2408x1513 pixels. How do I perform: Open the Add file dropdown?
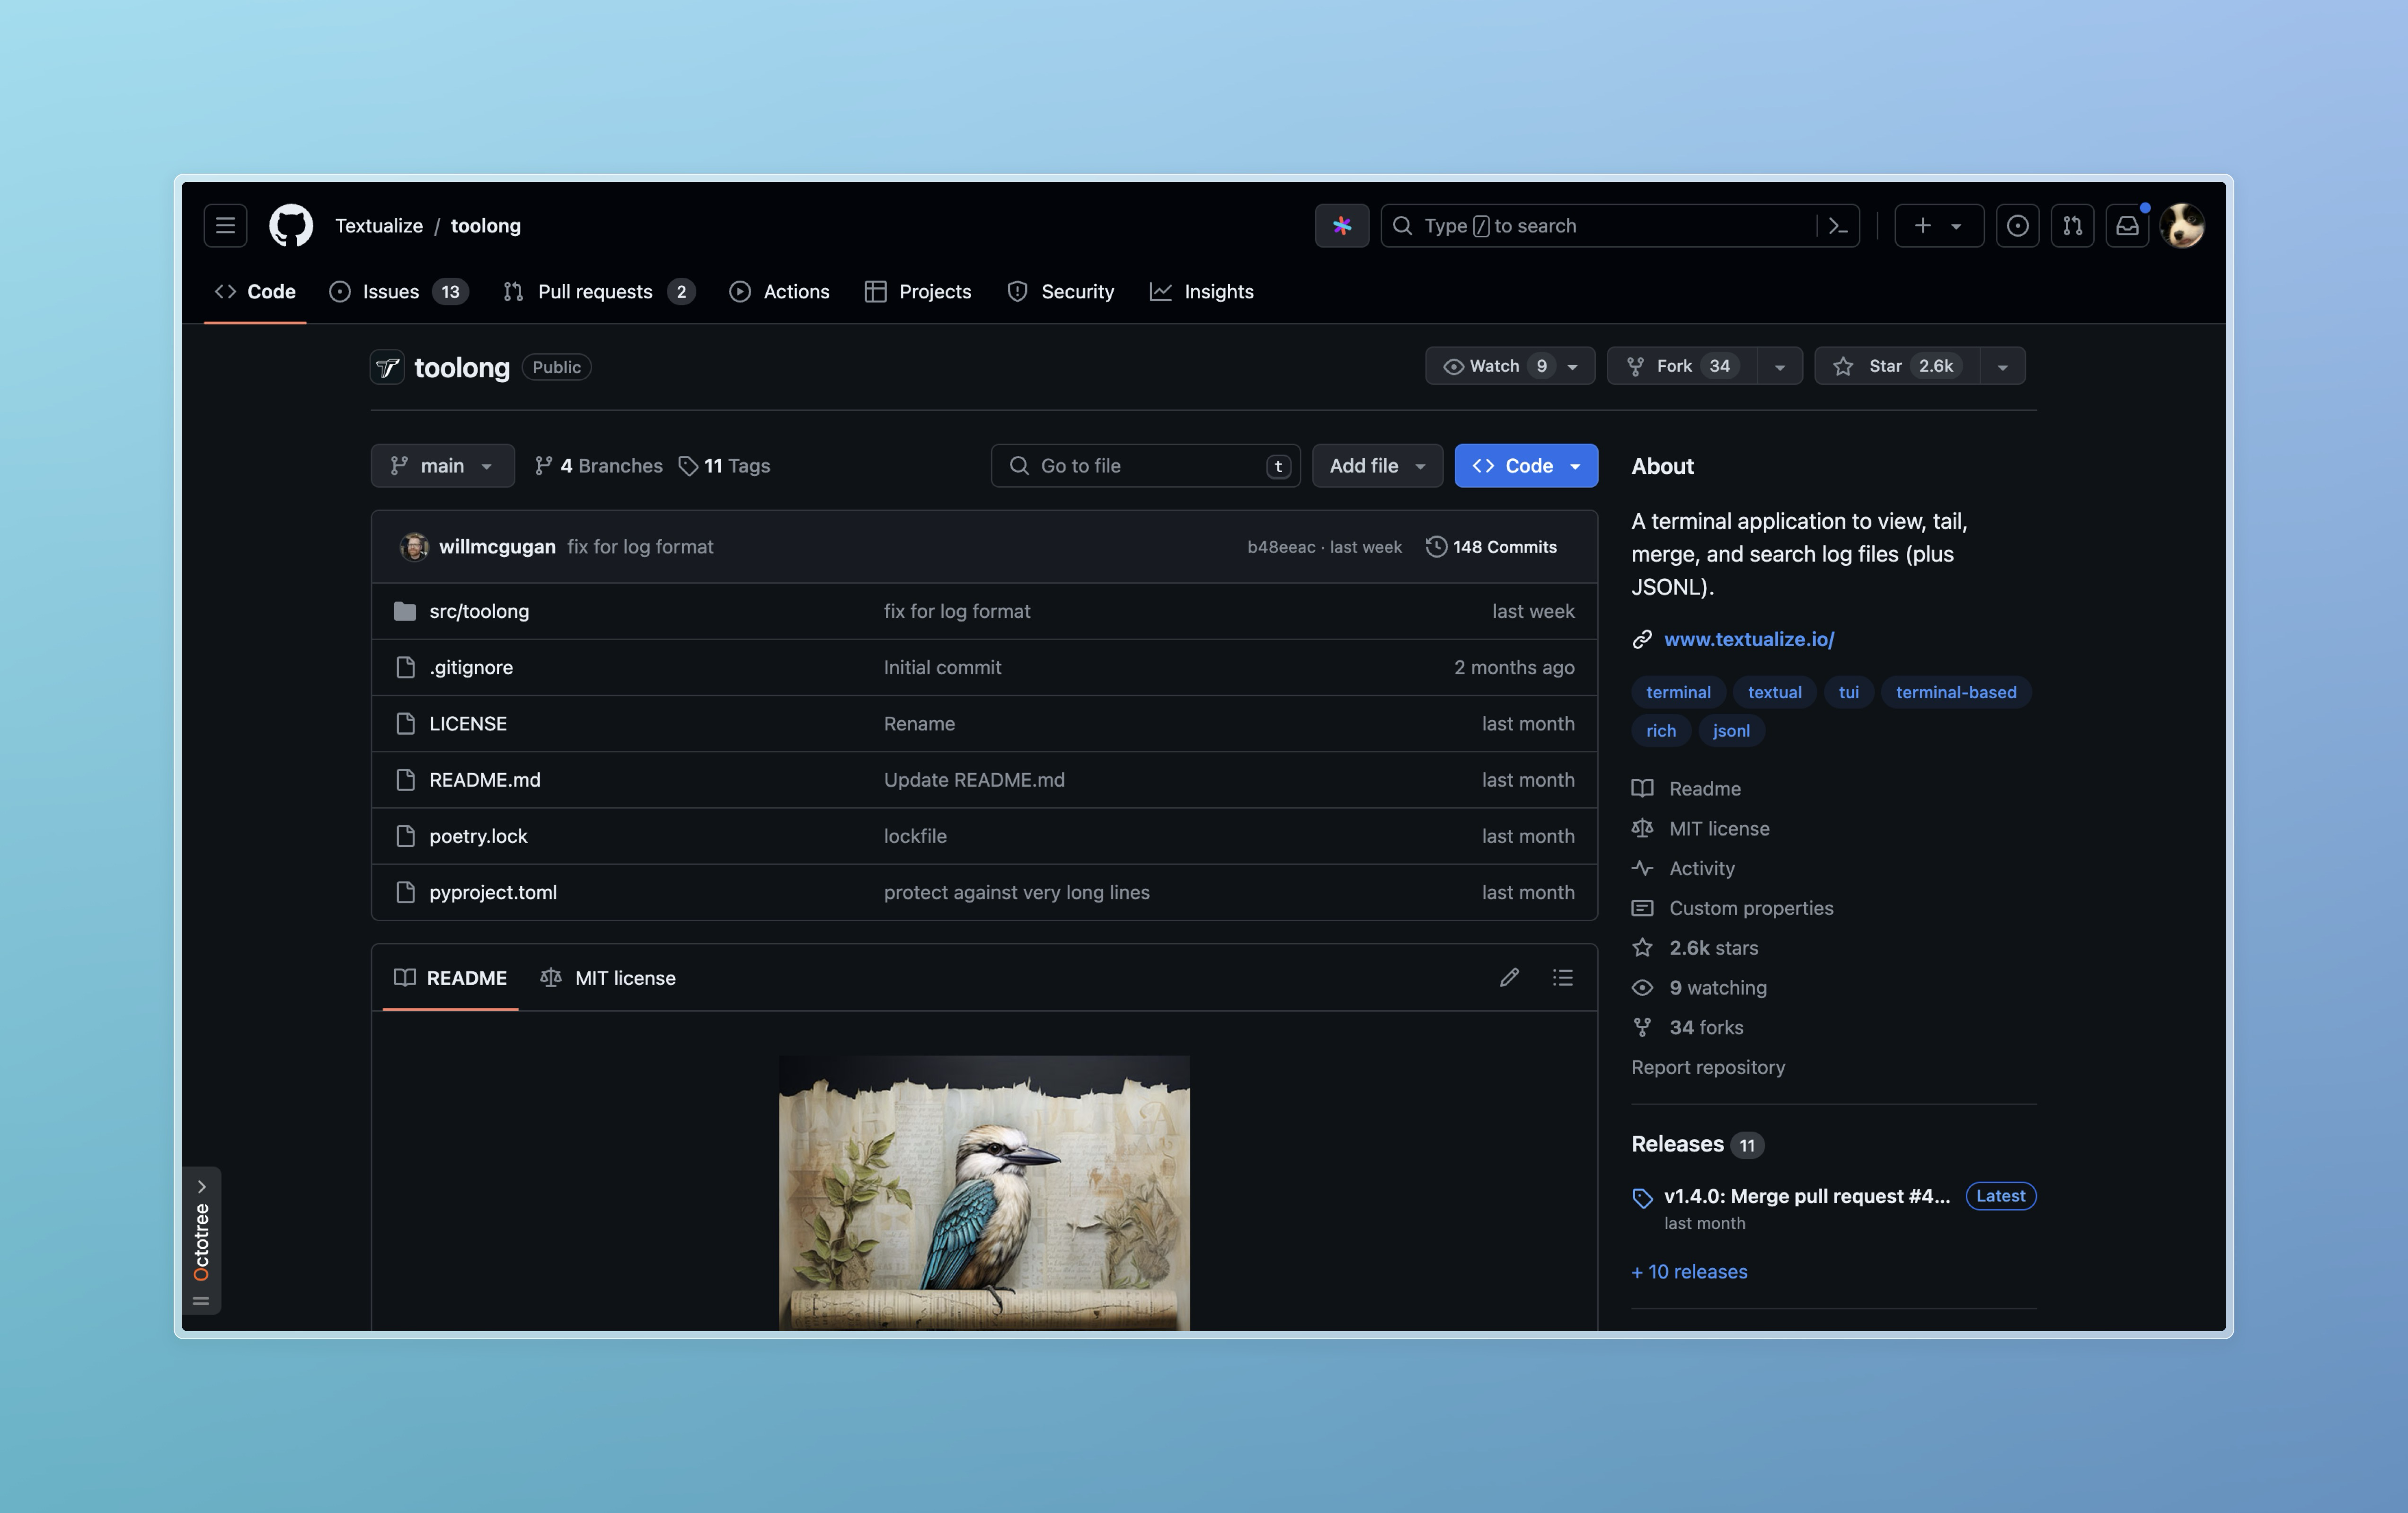pos(1377,466)
